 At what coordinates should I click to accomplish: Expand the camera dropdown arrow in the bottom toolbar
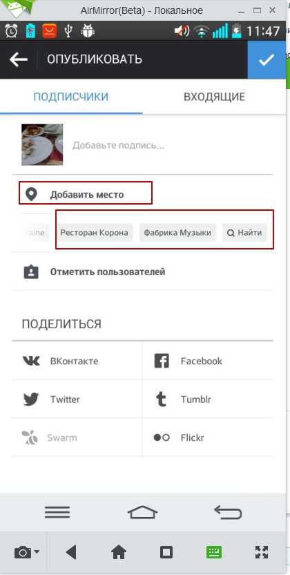pyautogui.click(x=37, y=552)
